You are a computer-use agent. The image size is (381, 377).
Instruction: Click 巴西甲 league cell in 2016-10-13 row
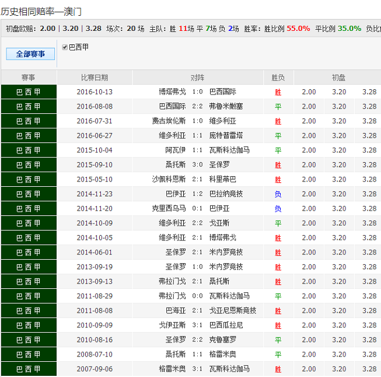point(29,92)
